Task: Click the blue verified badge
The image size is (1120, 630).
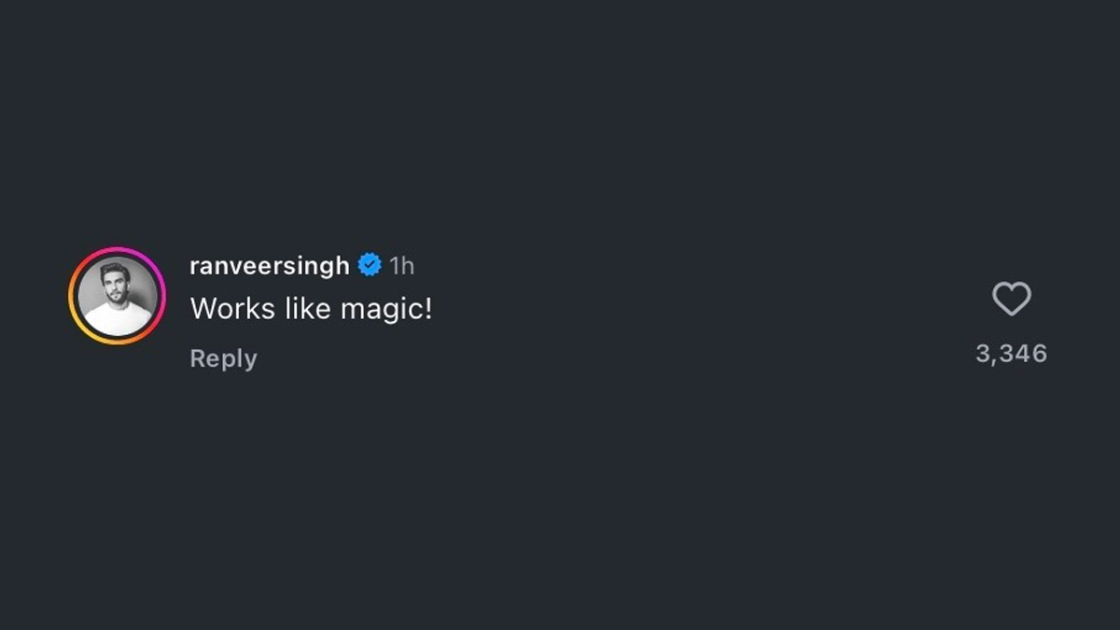Action: [x=371, y=266]
